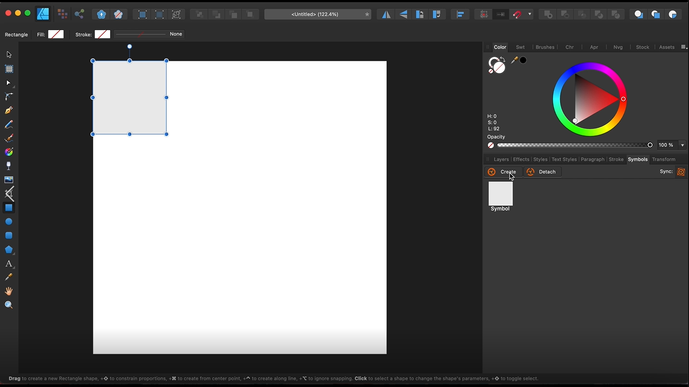Image resolution: width=689 pixels, height=387 pixels.
Task: Activate the View hand tool
Action: point(9,291)
